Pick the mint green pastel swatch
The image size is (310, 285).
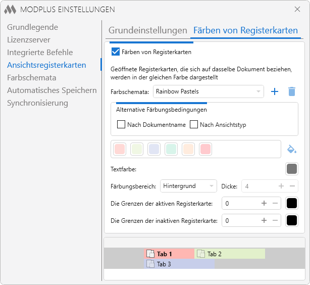click(171, 149)
